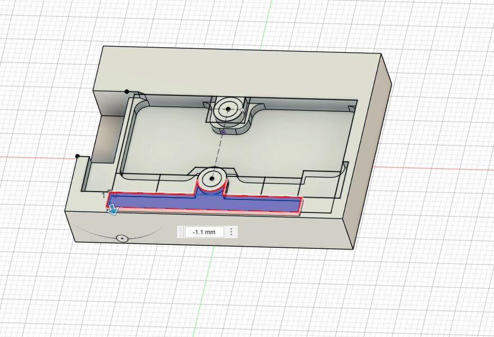494x337 pixels.
Task: Click the dotted grip handle beside the distance field
Action: coord(181,232)
